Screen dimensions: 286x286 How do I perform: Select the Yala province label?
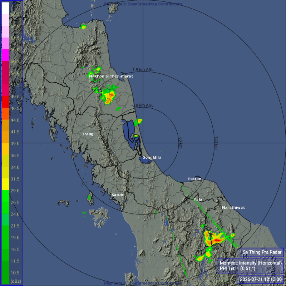point(198,199)
